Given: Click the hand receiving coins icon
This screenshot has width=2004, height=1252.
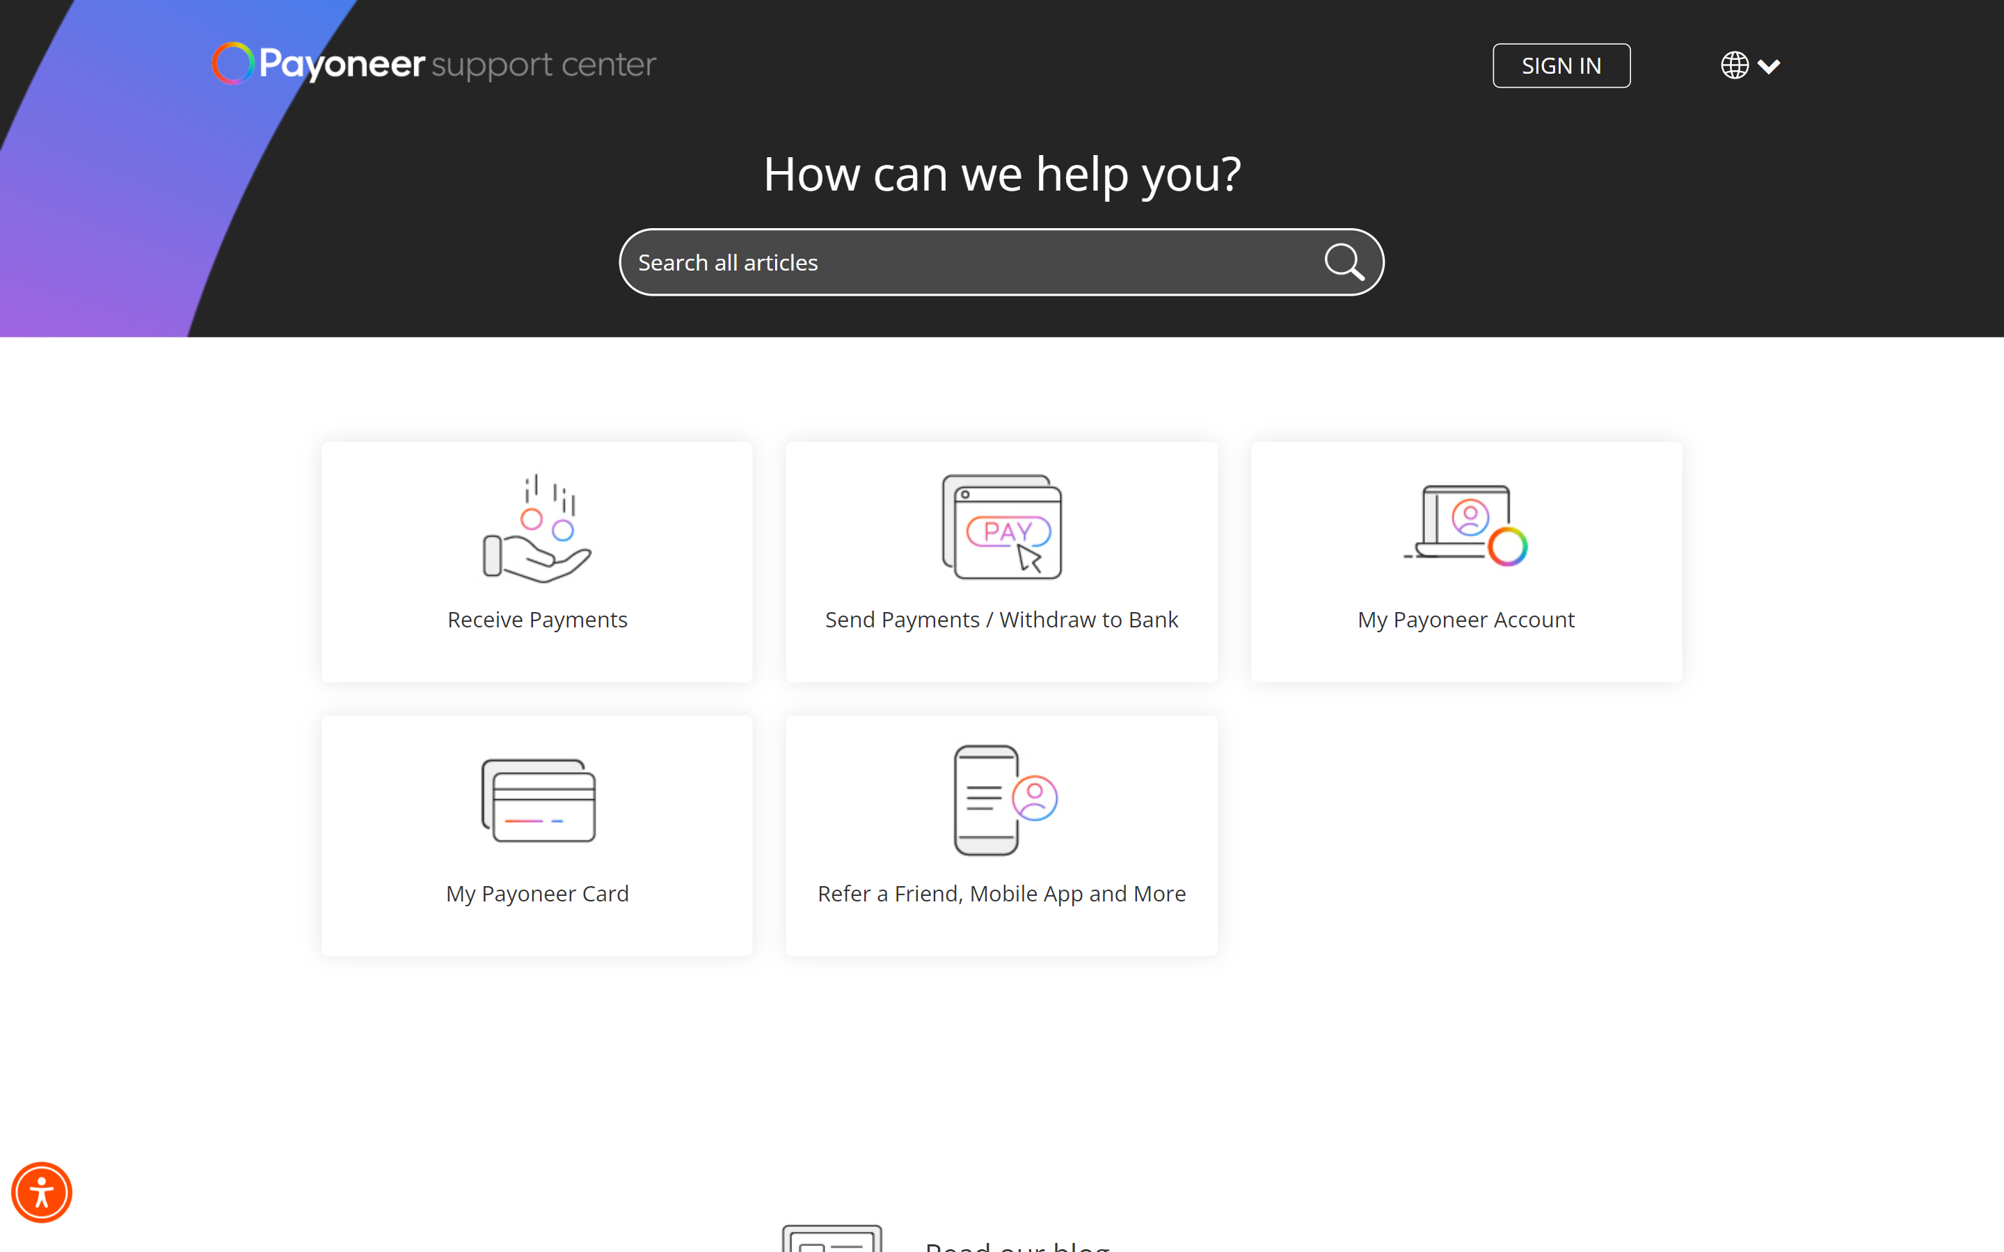Looking at the screenshot, I should (536, 529).
